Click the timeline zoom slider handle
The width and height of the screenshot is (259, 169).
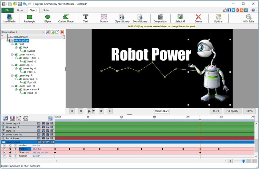click(x=243, y=161)
